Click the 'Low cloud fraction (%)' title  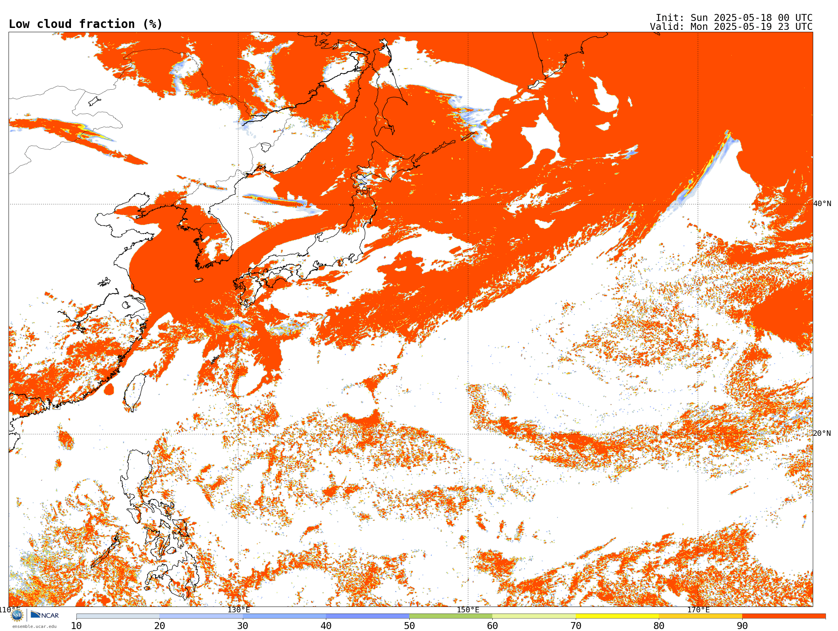(85, 24)
